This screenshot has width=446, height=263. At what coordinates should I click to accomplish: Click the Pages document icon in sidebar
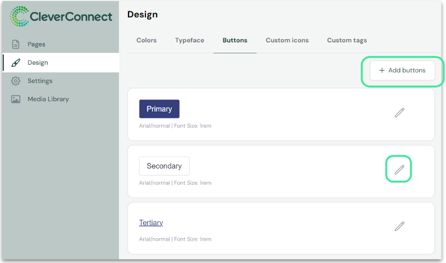16,44
